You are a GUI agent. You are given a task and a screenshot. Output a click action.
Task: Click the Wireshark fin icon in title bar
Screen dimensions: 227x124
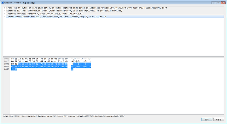tap(3, 3)
